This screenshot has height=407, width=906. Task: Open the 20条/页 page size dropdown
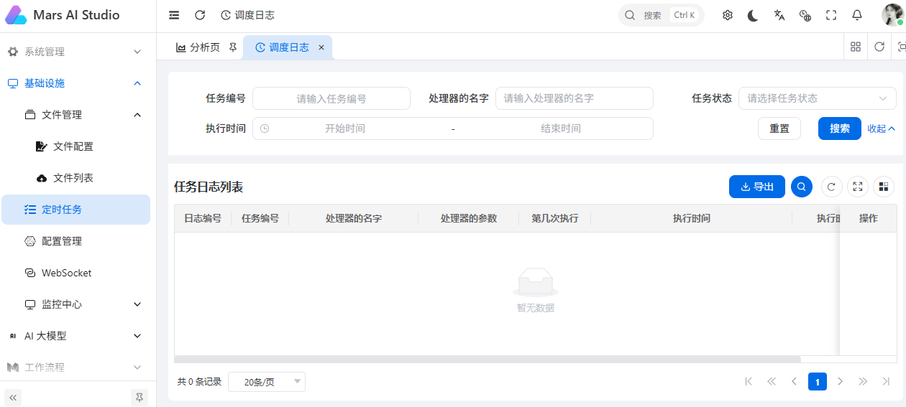pos(267,382)
